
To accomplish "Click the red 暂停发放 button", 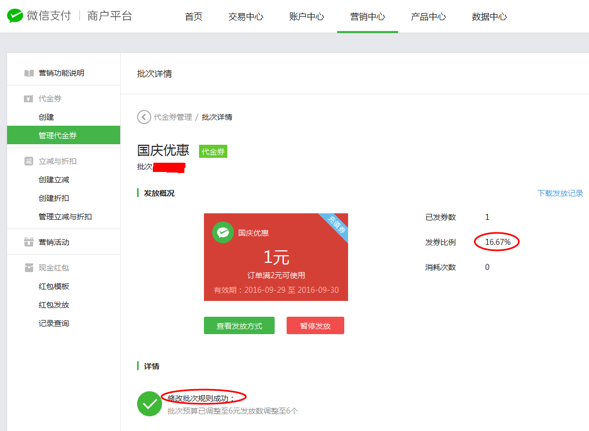I will [x=315, y=325].
